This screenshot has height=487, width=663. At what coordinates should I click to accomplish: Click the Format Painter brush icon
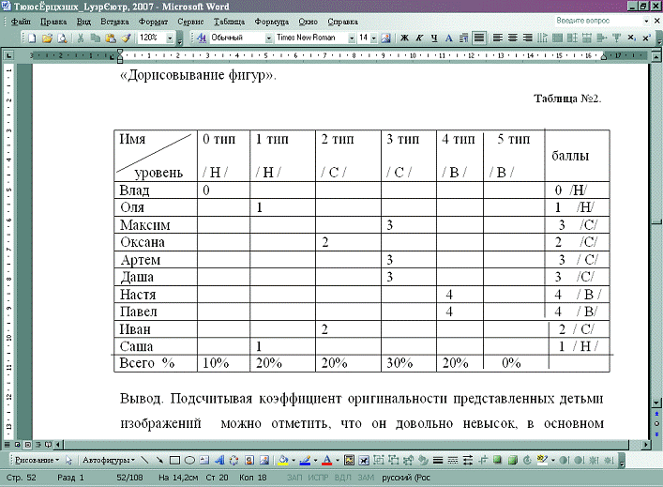[x=126, y=38]
